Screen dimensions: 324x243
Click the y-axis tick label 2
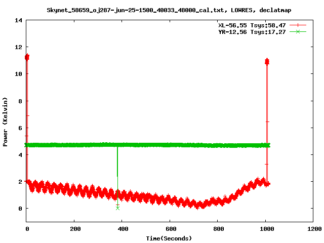click(20, 182)
